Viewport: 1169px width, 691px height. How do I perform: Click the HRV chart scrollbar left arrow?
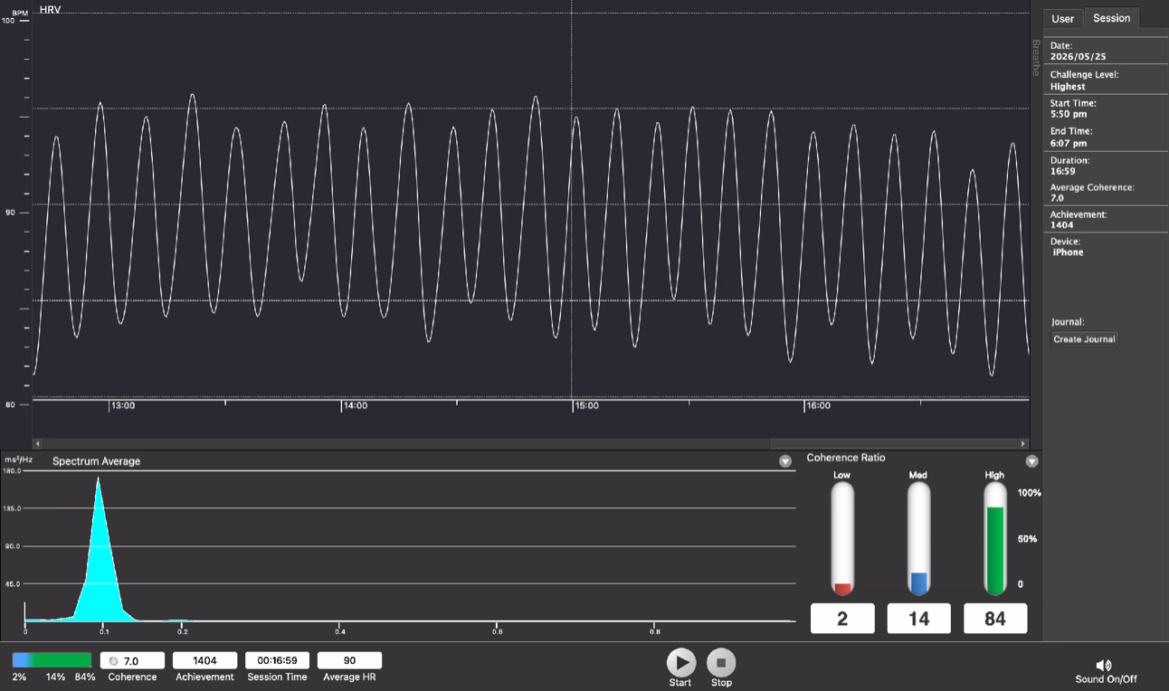tap(37, 443)
